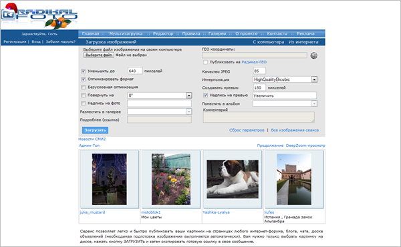Open the 'Новости СМИ2' link
The width and height of the screenshot is (401, 247).
pos(92,139)
